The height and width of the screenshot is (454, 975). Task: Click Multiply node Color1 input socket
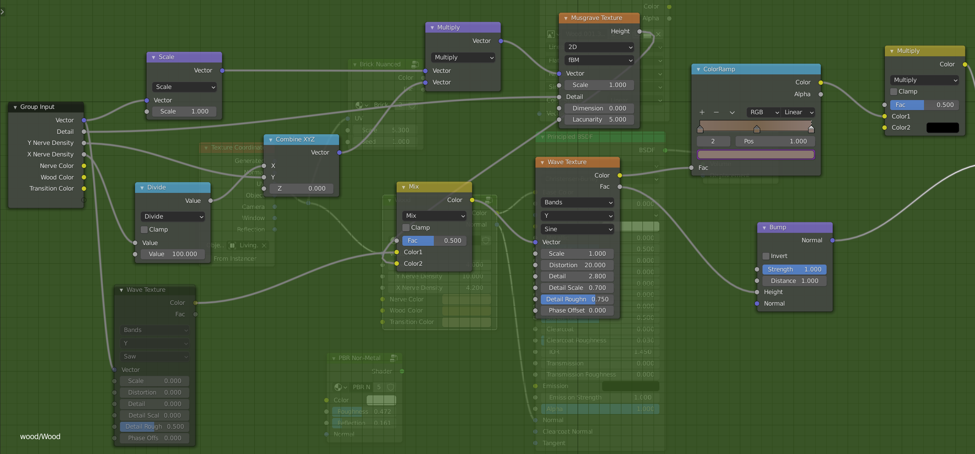[x=884, y=116]
